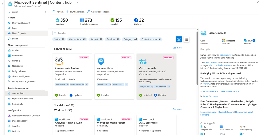This screenshot has width=259, height=135.
Task: Switch to list view
Action: tap(186, 39)
